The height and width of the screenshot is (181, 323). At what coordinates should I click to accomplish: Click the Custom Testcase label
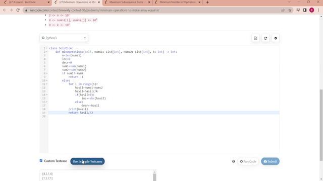(56, 161)
